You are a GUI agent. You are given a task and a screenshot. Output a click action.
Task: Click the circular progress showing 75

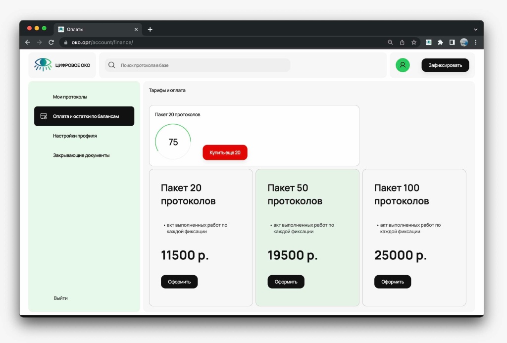click(173, 142)
